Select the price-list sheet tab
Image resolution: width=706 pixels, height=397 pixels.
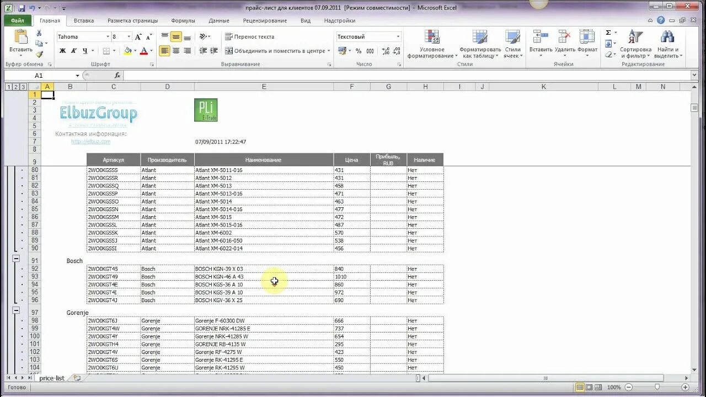(51, 378)
